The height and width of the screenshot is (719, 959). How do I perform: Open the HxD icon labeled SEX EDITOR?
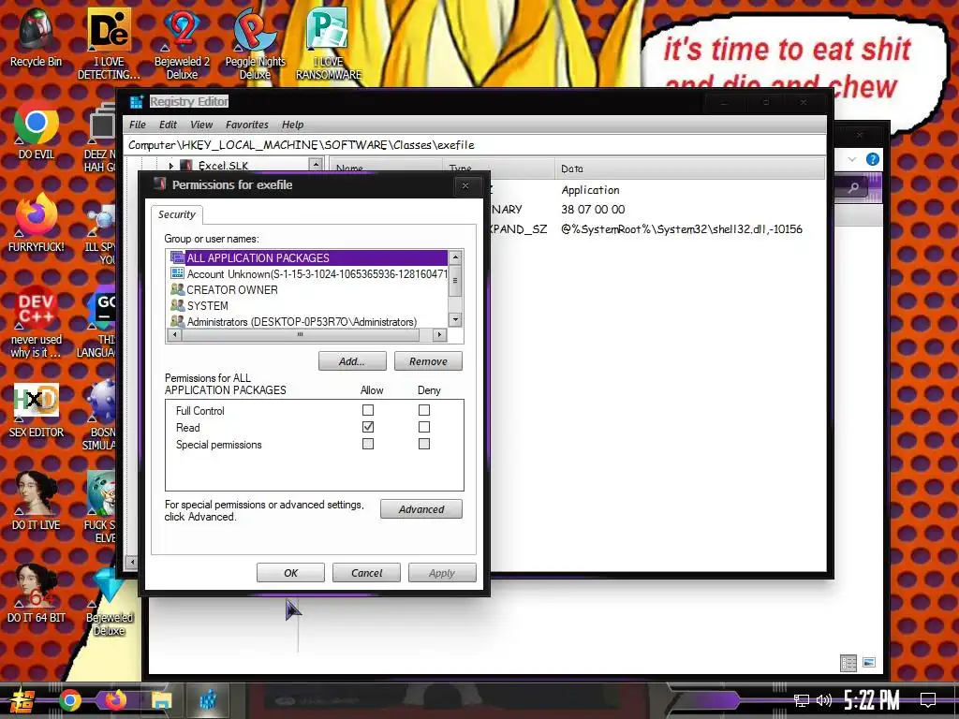[36, 410]
